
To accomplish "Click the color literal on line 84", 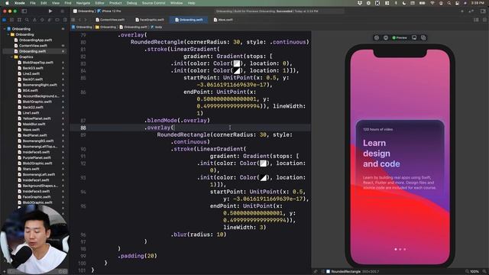I will point(237,71).
